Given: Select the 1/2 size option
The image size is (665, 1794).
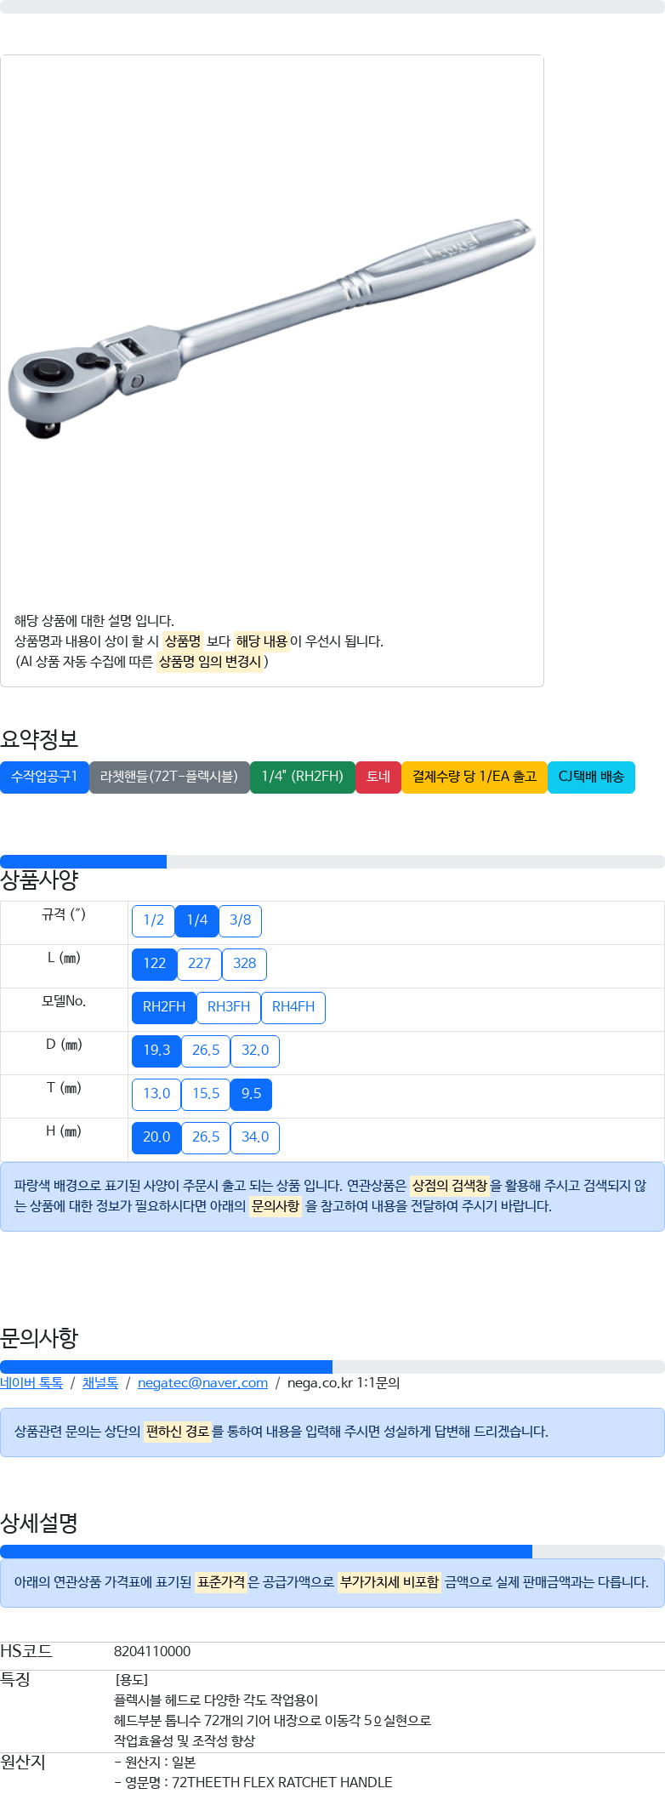Looking at the screenshot, I should [x=154, y=920].
